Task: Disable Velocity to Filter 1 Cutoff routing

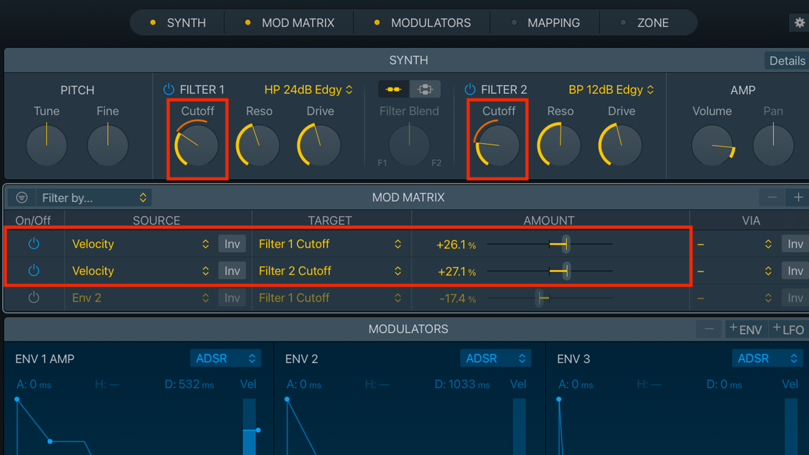Action: tap(34, 244)
